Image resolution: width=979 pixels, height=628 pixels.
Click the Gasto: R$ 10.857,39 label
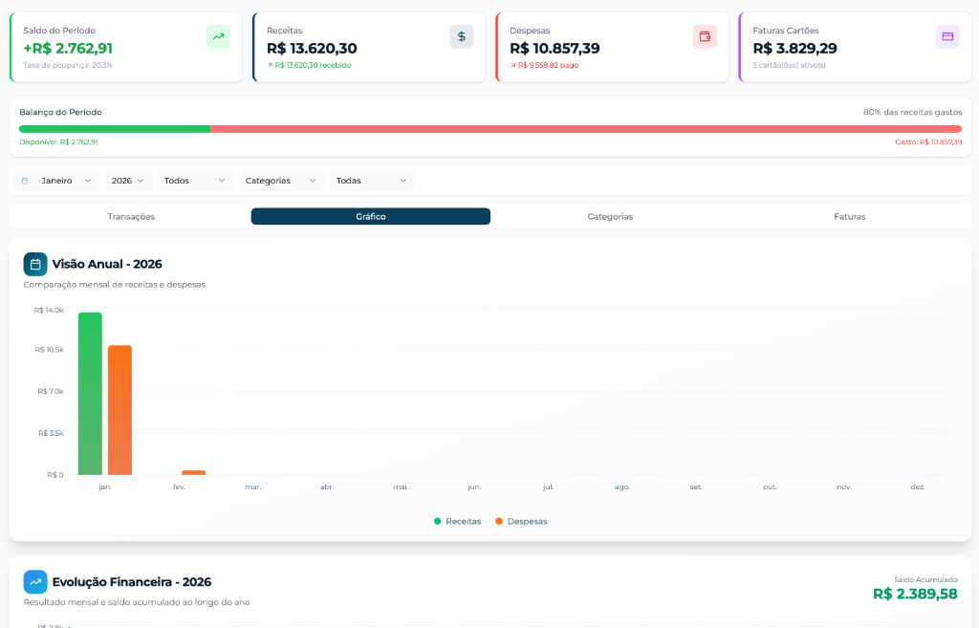point(928,142)
